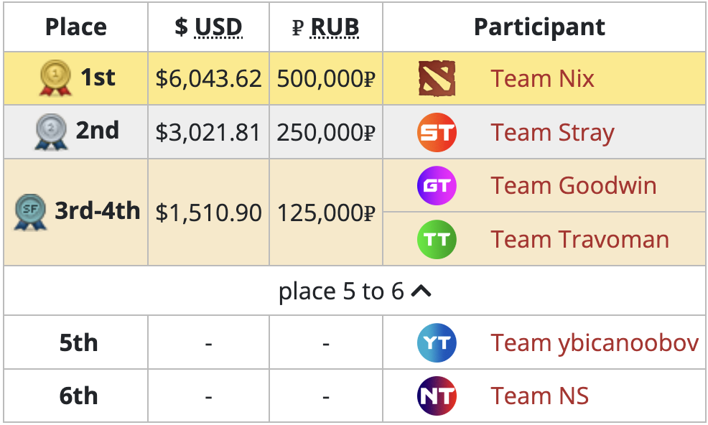Click the green TT Team Travoman icon
708x425 pixels.
tap(437, 239)
